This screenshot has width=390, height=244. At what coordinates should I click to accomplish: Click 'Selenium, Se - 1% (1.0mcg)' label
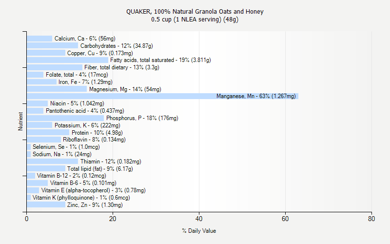coord(66,147)
